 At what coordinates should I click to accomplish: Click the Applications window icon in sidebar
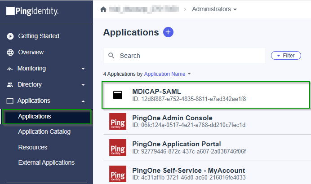click(x=10, y=101)
